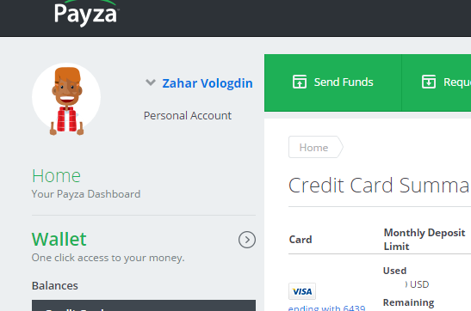Open the Zahar Vologdin profile link
471x311 pixels.
pos(208,83)
